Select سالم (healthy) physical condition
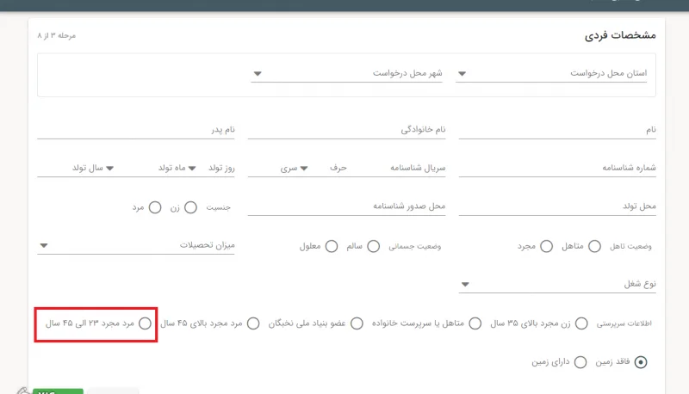This screenshot has height=394, width=689. [x=373, y=246]
